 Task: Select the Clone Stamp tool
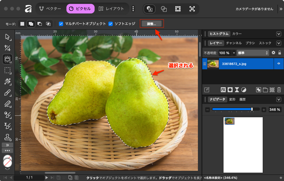click(x=7, y=137)
